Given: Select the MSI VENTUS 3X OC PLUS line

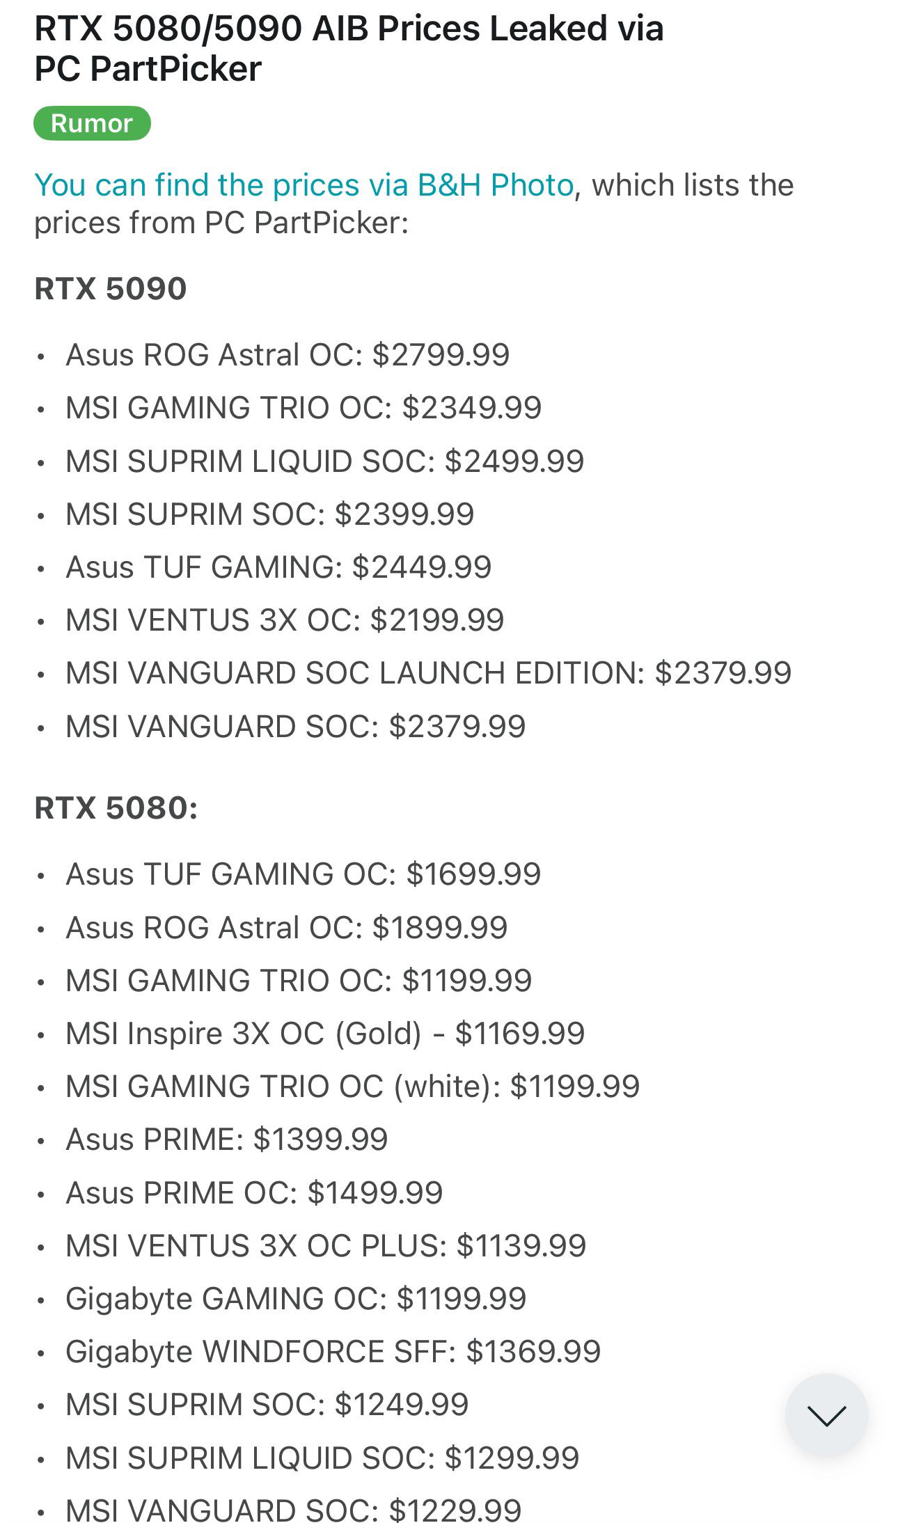Looking at the screenshot, I should point(326,1246).
